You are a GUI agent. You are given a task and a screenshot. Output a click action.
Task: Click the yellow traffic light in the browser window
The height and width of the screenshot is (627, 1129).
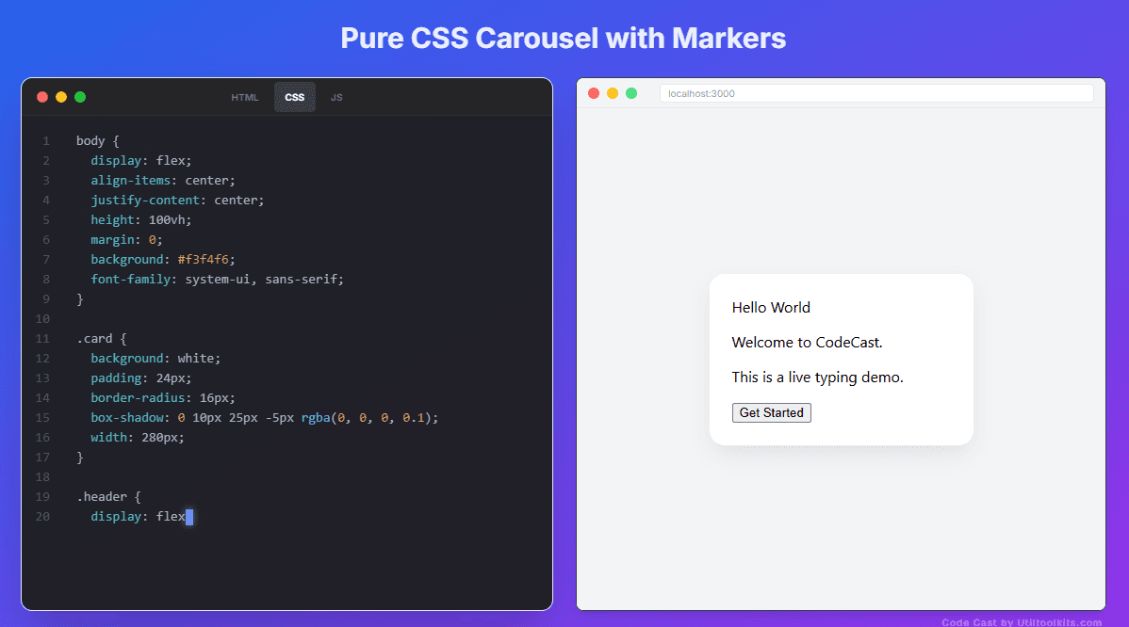613,93
